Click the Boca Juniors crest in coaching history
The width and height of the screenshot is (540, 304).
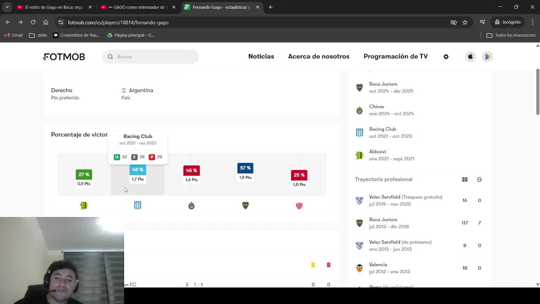[359, 87]
